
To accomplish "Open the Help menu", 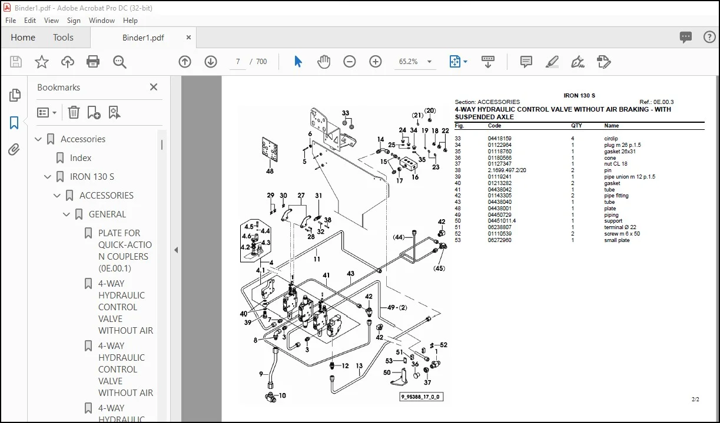I will click(130, 20).
